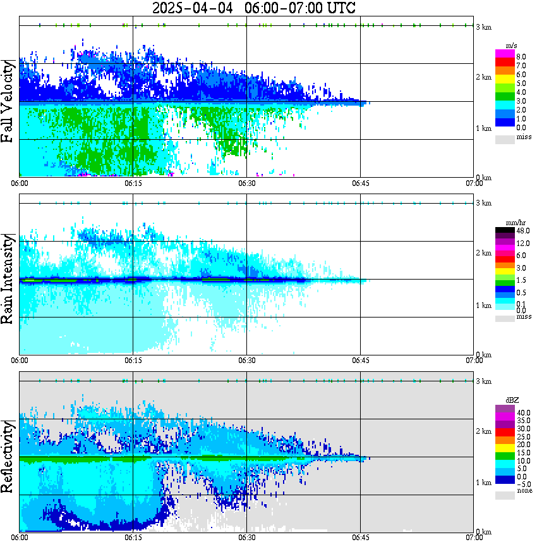537x549 pixels.
Task: Click the 'm/s' unit label
Action: [x=511, y=46]
